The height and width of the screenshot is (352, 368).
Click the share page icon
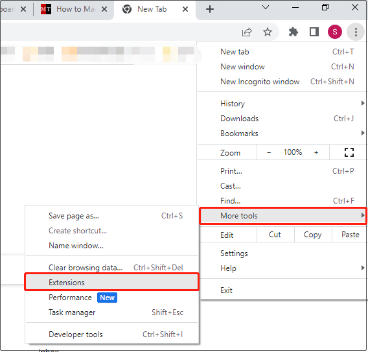[x=247, y=32]
